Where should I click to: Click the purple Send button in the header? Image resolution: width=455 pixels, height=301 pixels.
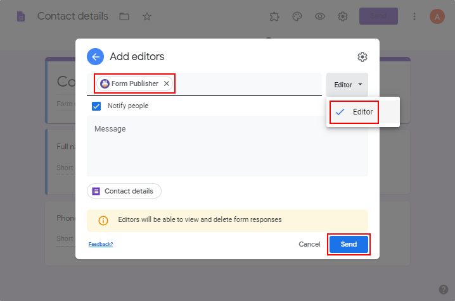[x=378, y=16]
